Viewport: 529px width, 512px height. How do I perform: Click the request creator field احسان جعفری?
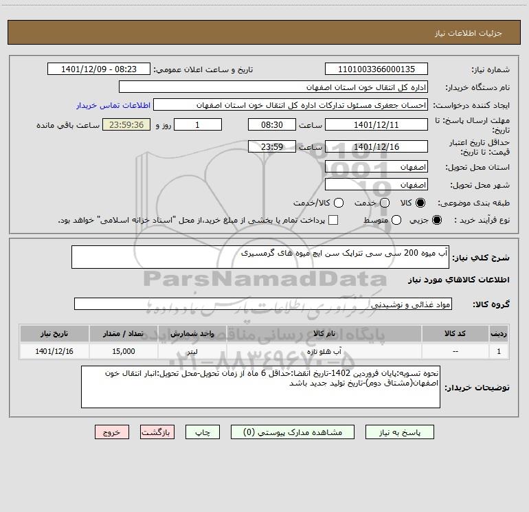(291, 104)
